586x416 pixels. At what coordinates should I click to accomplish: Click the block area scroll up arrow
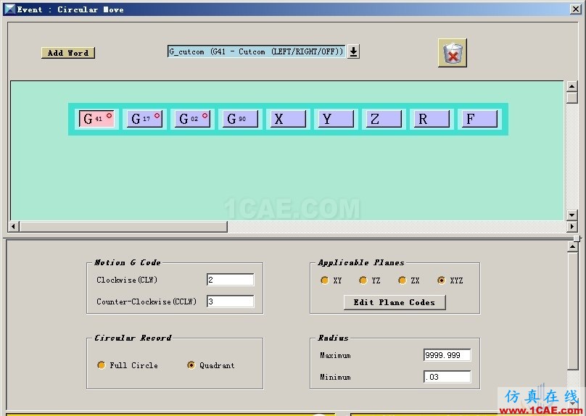coord(571,86)
